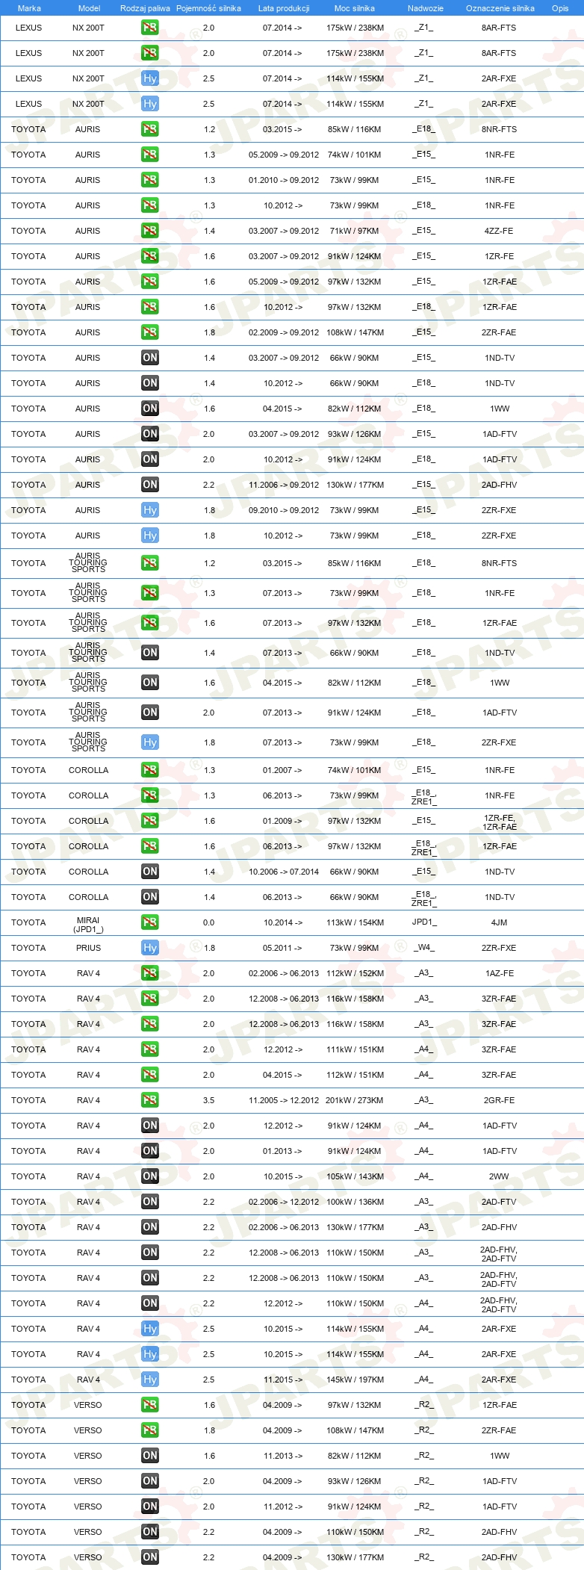Select hybrid Hy icon for Auris 09.2010 row

(150, 510)
